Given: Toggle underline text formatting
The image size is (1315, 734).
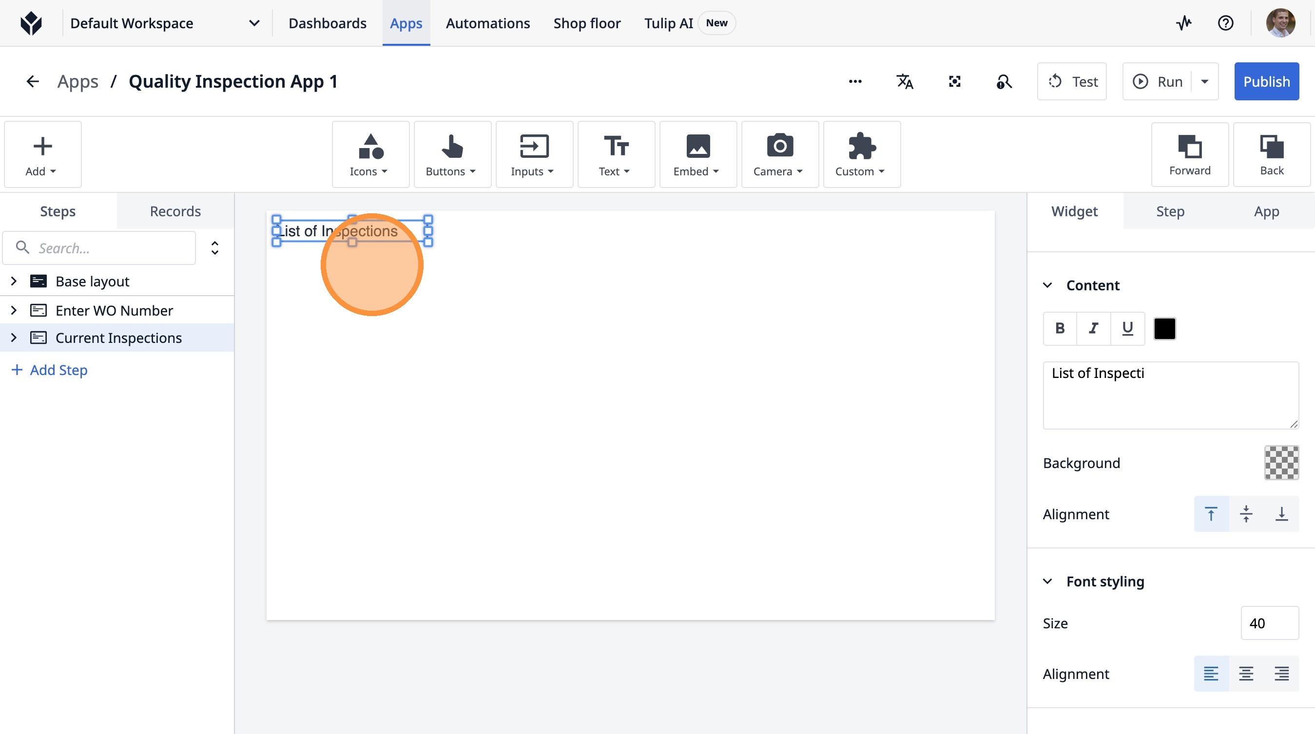Looking at the screenshot, I should coord(1127,328).
